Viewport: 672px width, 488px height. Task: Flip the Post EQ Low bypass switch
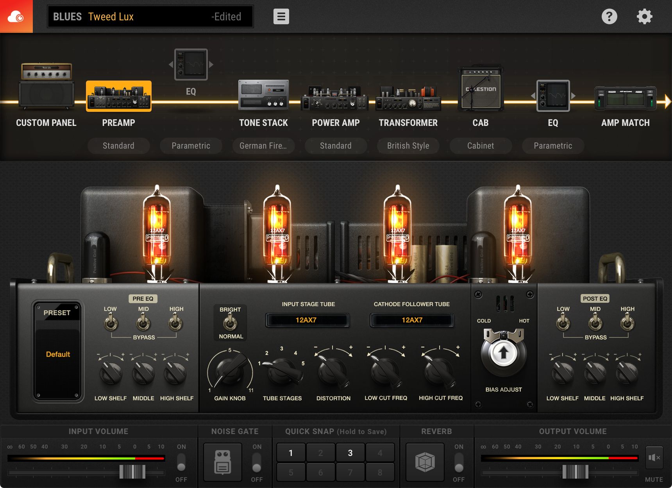tap(563, 323)
